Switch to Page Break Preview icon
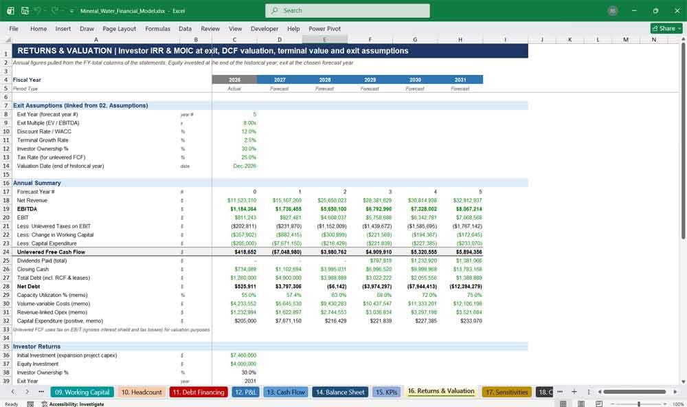Image resolution: width=687 pixels, height=407 pixels. pyautogui.click(x=599, y=404)
